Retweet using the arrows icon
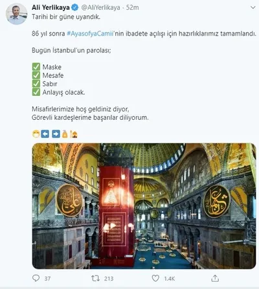 click(x=95, y=278)
